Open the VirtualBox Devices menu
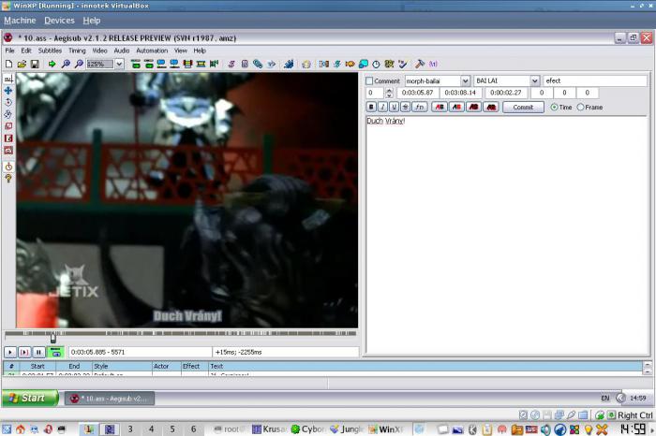The height and width of the screenshot is (436, 656). click(x=59, y=21)
